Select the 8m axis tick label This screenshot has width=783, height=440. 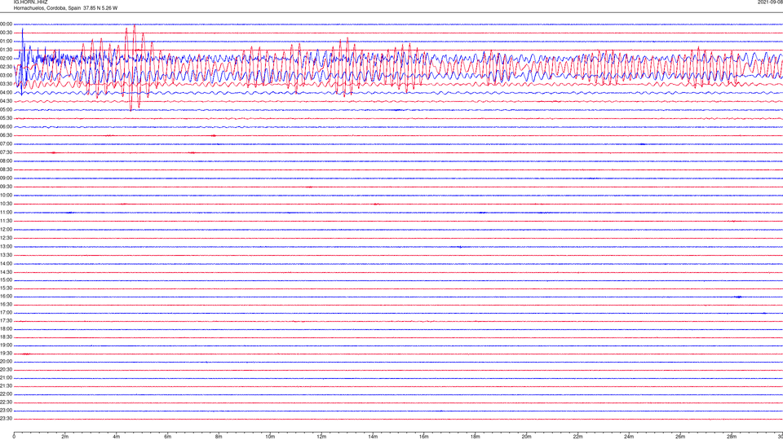pyautogui.click(x=219, y=437)
